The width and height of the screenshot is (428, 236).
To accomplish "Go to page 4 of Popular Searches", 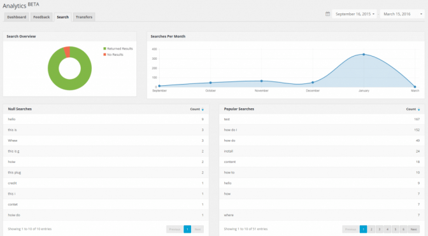I will tap(387, 229).
